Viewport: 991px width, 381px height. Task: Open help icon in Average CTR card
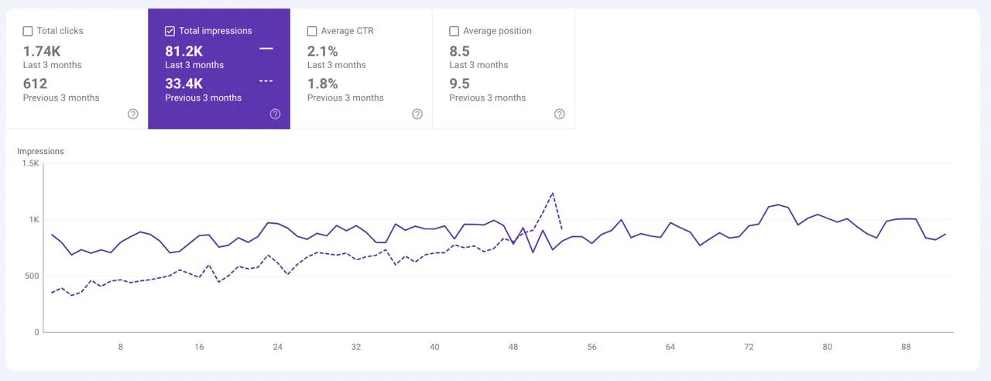(x=417, y=114)
